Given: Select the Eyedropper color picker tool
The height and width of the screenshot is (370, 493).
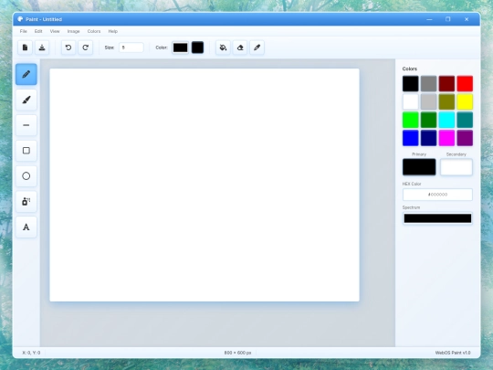Looking at the screenshot, I should (x=257, y=48).
